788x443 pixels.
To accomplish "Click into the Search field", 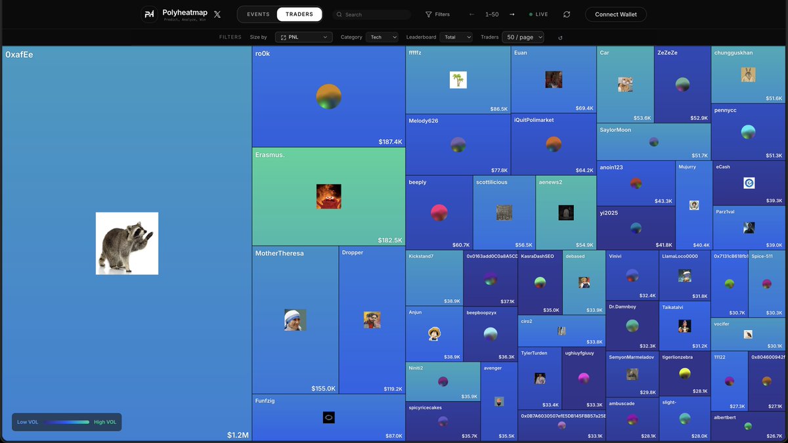I will [371, 14].
